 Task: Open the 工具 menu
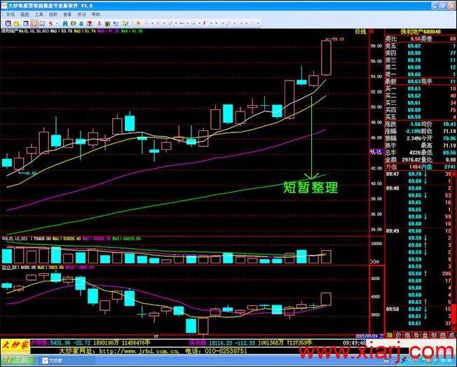click(39, 14)
